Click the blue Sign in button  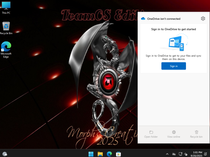pyautogui.click(x=174, y=66)
